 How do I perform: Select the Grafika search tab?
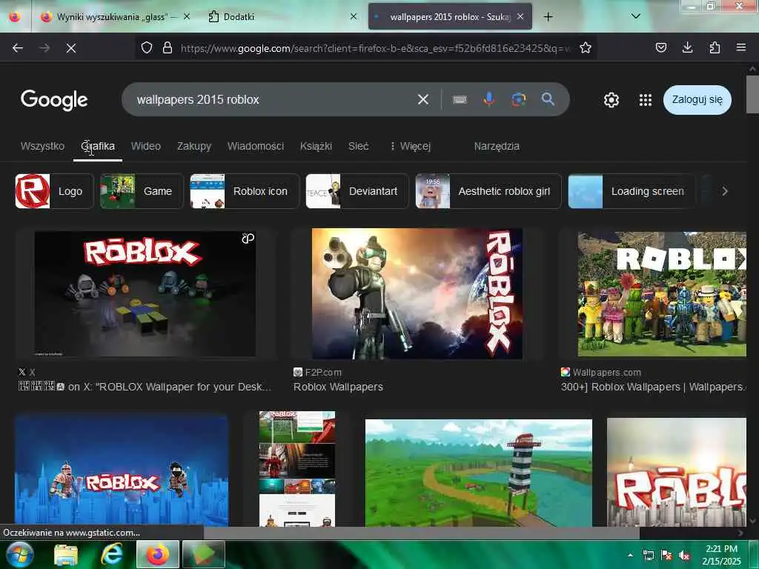[98, 146]
